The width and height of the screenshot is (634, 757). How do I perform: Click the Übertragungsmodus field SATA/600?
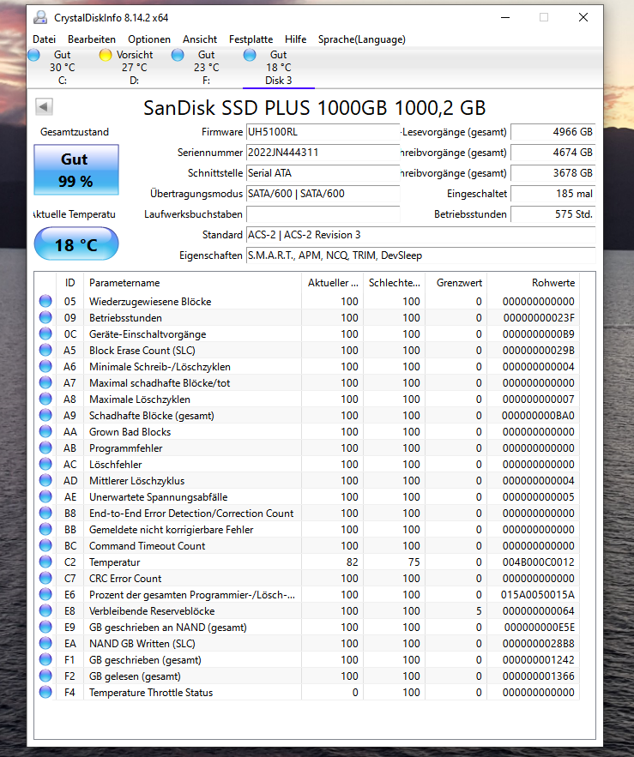click(x=323, y=194)
